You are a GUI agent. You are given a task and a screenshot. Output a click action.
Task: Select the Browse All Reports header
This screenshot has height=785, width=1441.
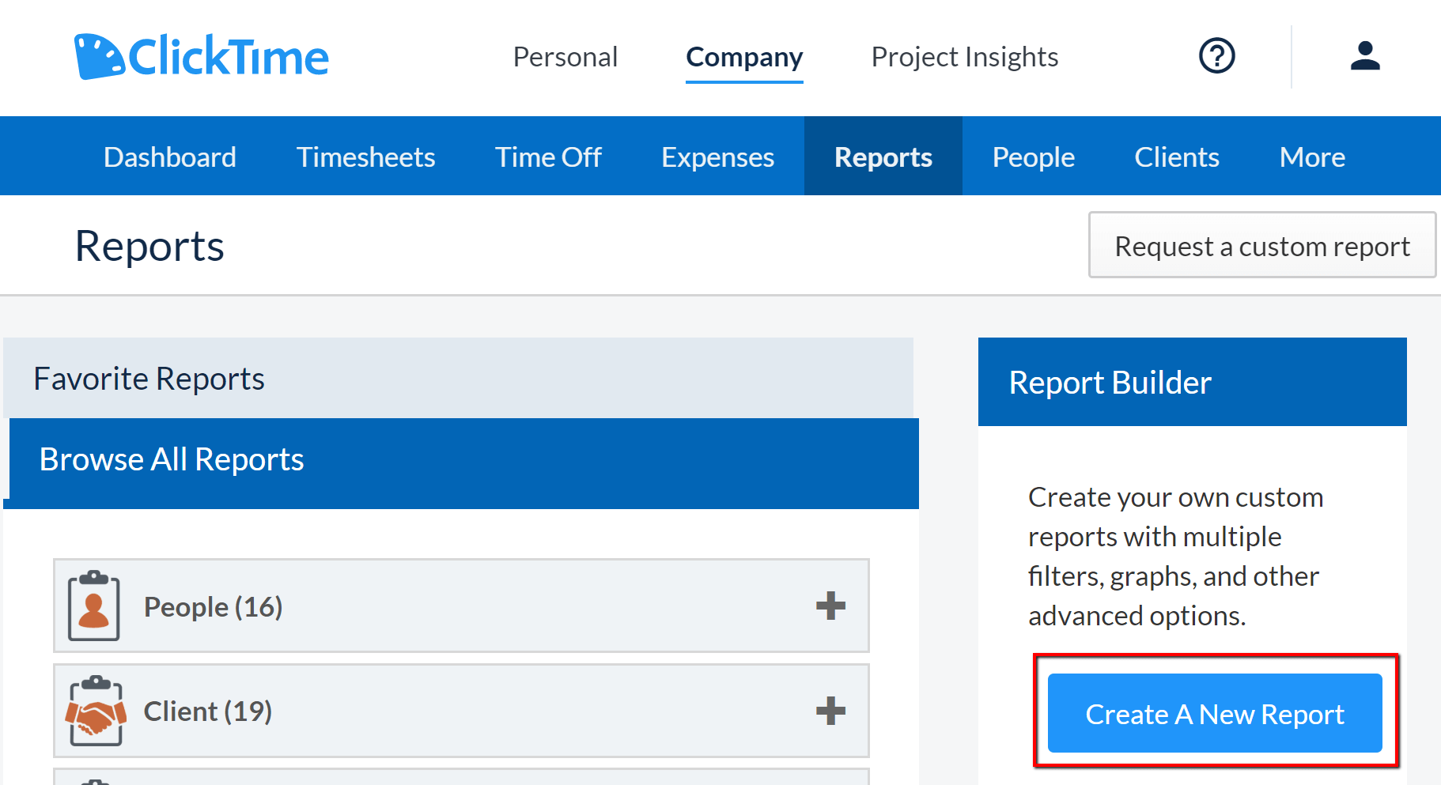(172, 459)
